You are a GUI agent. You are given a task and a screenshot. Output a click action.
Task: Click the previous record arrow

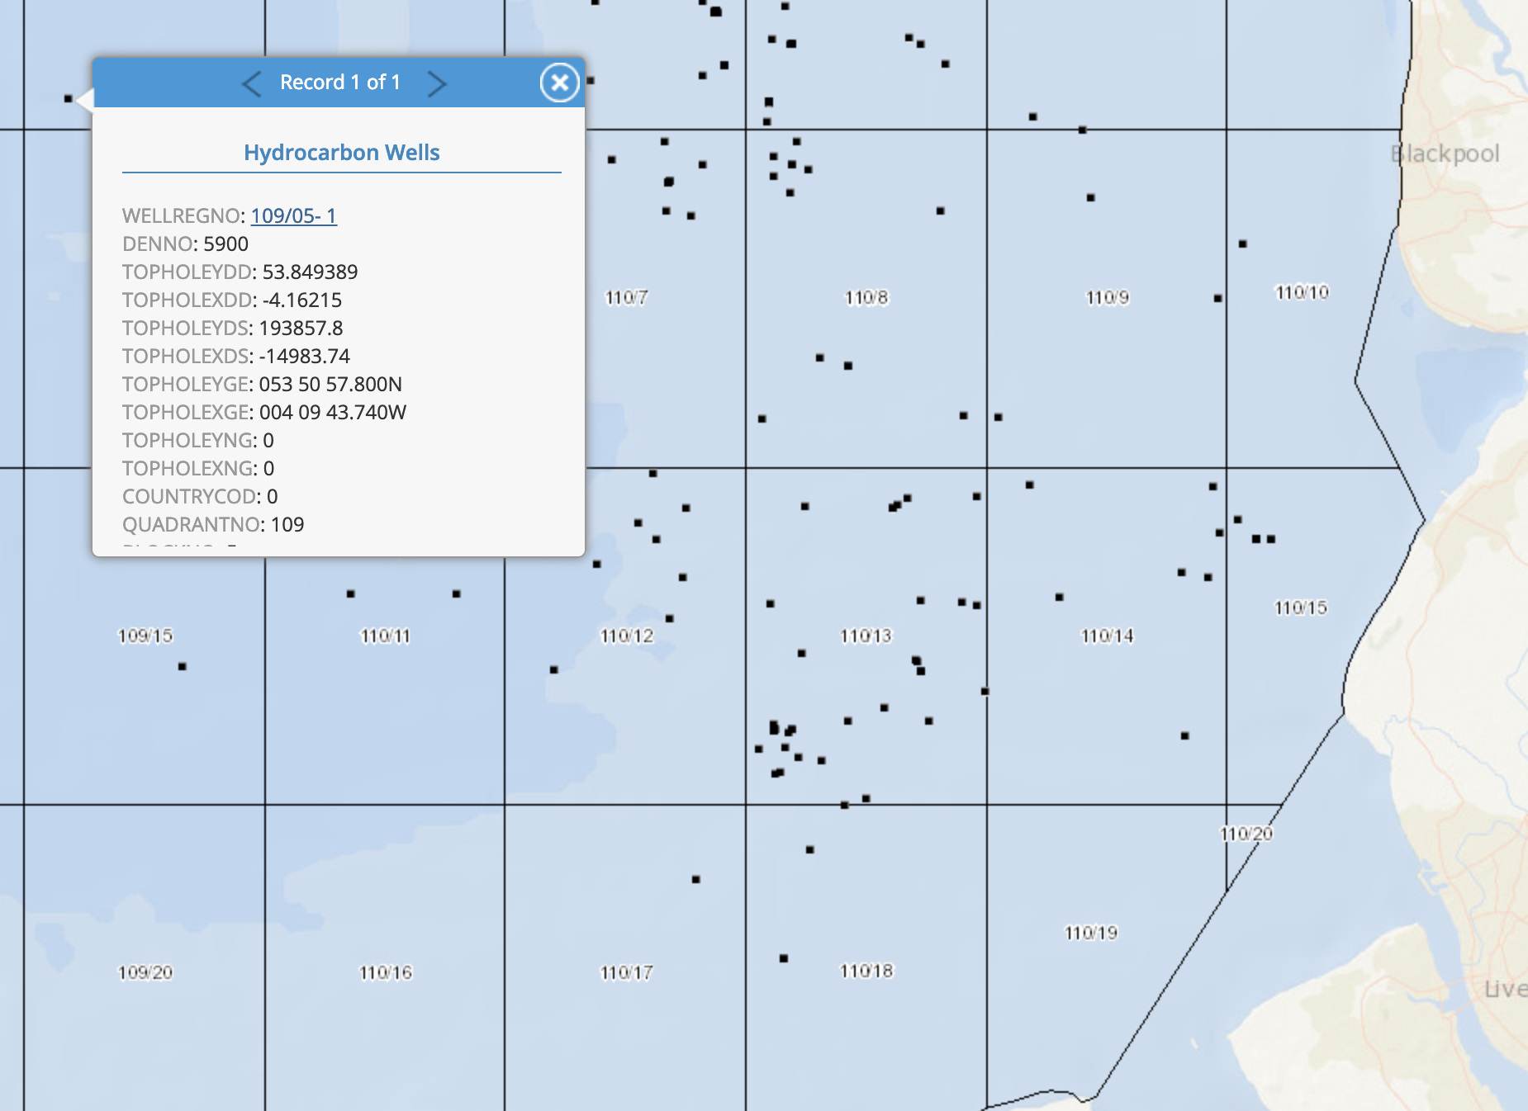[253, 83]
